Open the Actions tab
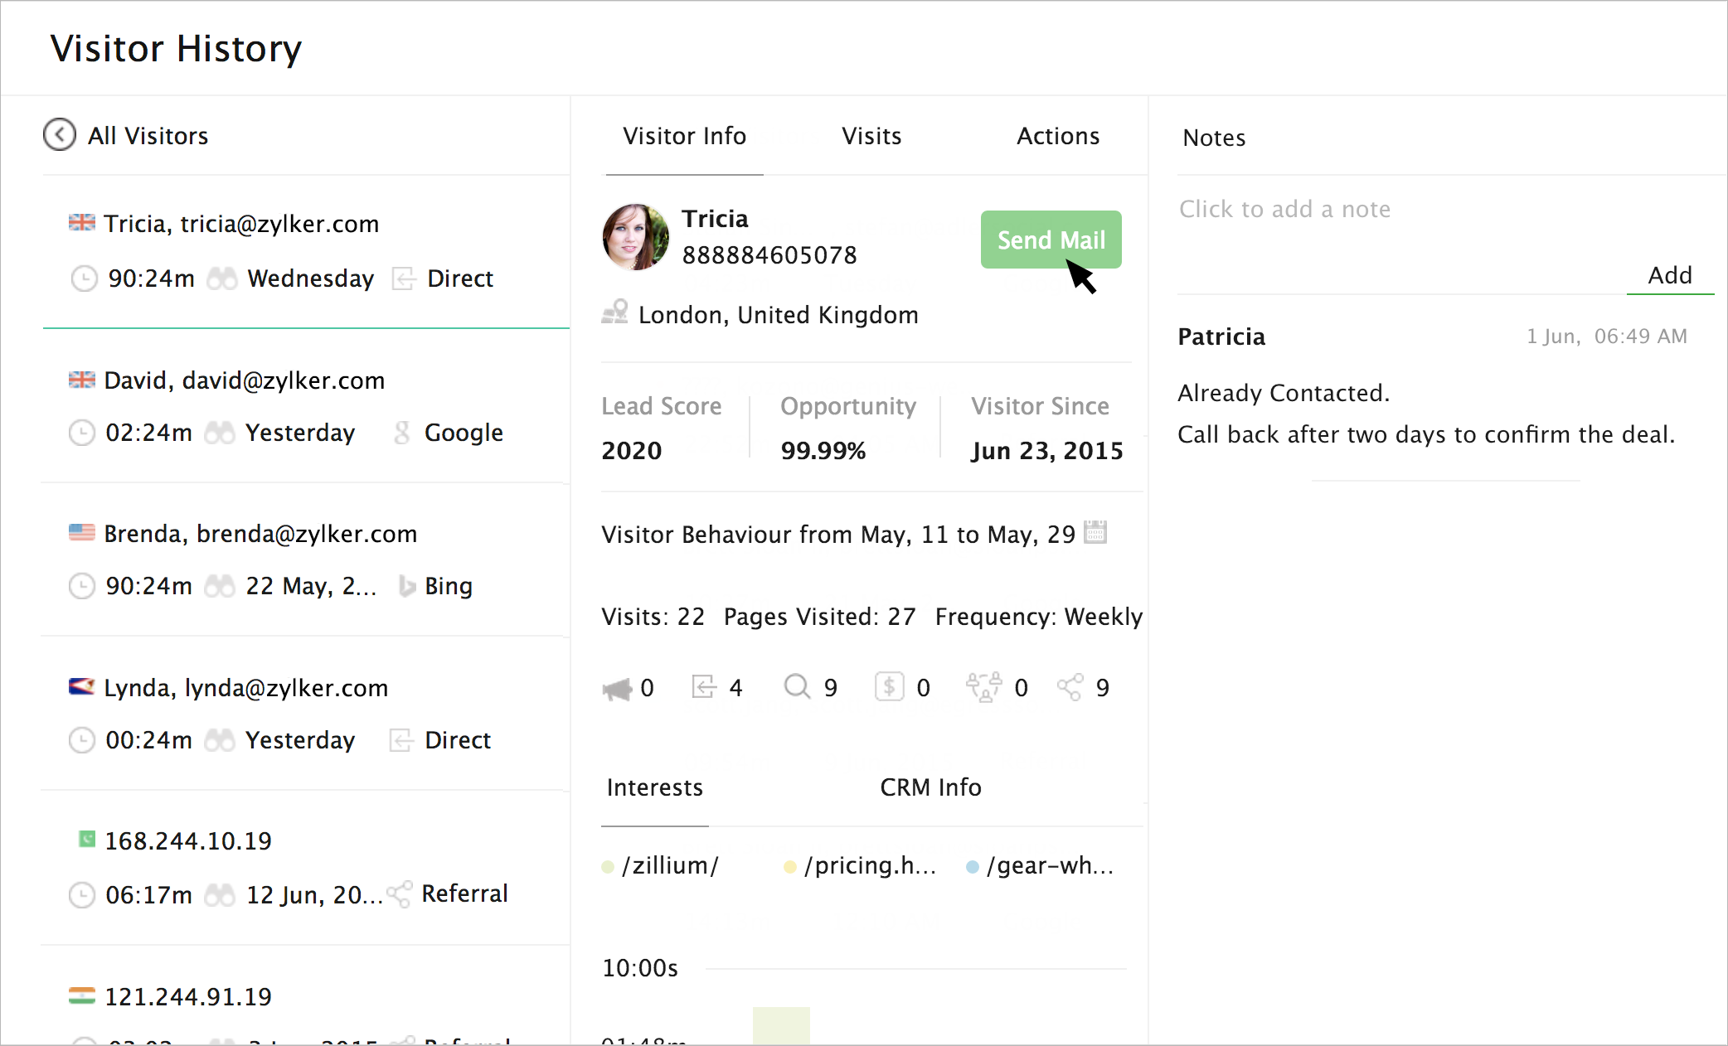Screen dimensions: 1728x1046 pyautogui.click(x=1058, y=136)
